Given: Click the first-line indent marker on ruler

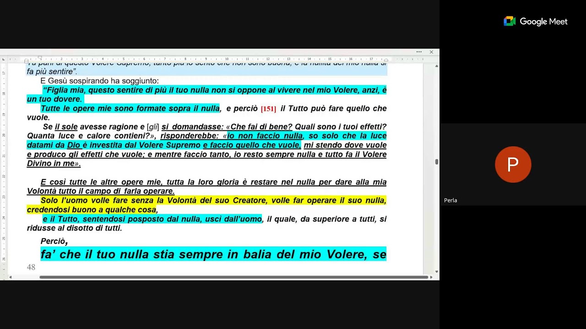Looking at the screenshot, I should point(40,58).
